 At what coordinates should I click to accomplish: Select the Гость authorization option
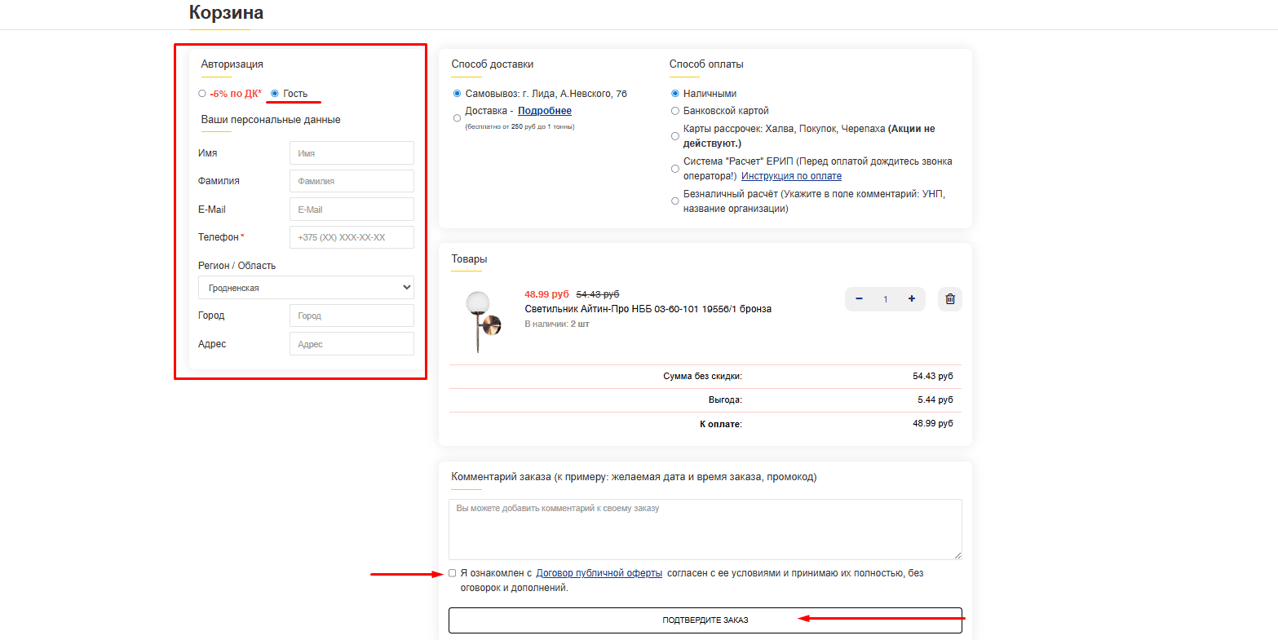click(x=275, y=94)
